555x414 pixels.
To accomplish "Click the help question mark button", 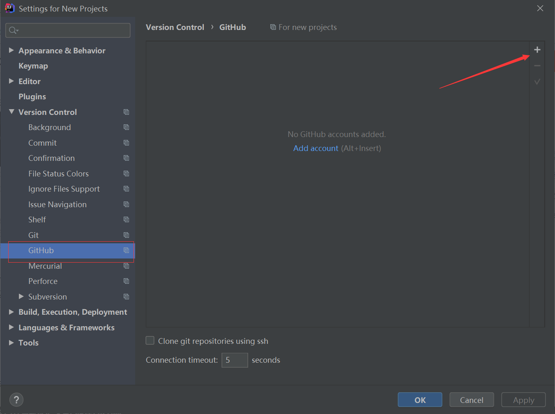I will tap(16, 400).
